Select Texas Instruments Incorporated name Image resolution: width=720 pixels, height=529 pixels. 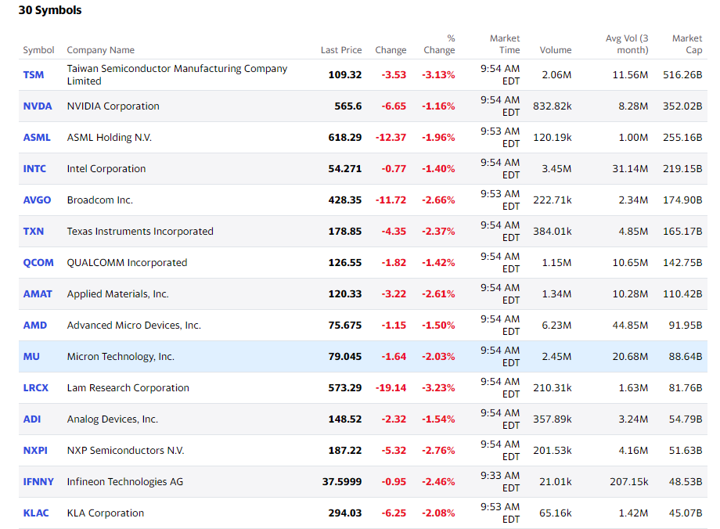coord(140,231)
